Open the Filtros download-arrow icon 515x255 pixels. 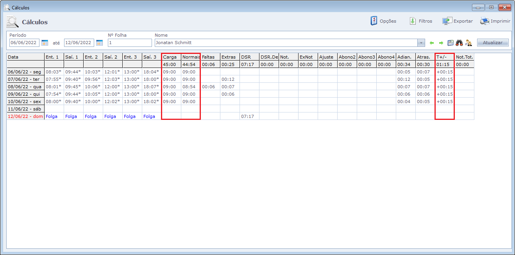point(413,21)
